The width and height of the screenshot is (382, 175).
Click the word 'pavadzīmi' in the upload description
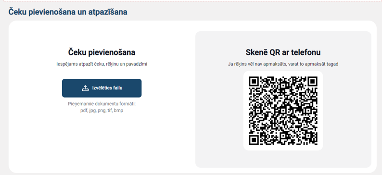137,64
